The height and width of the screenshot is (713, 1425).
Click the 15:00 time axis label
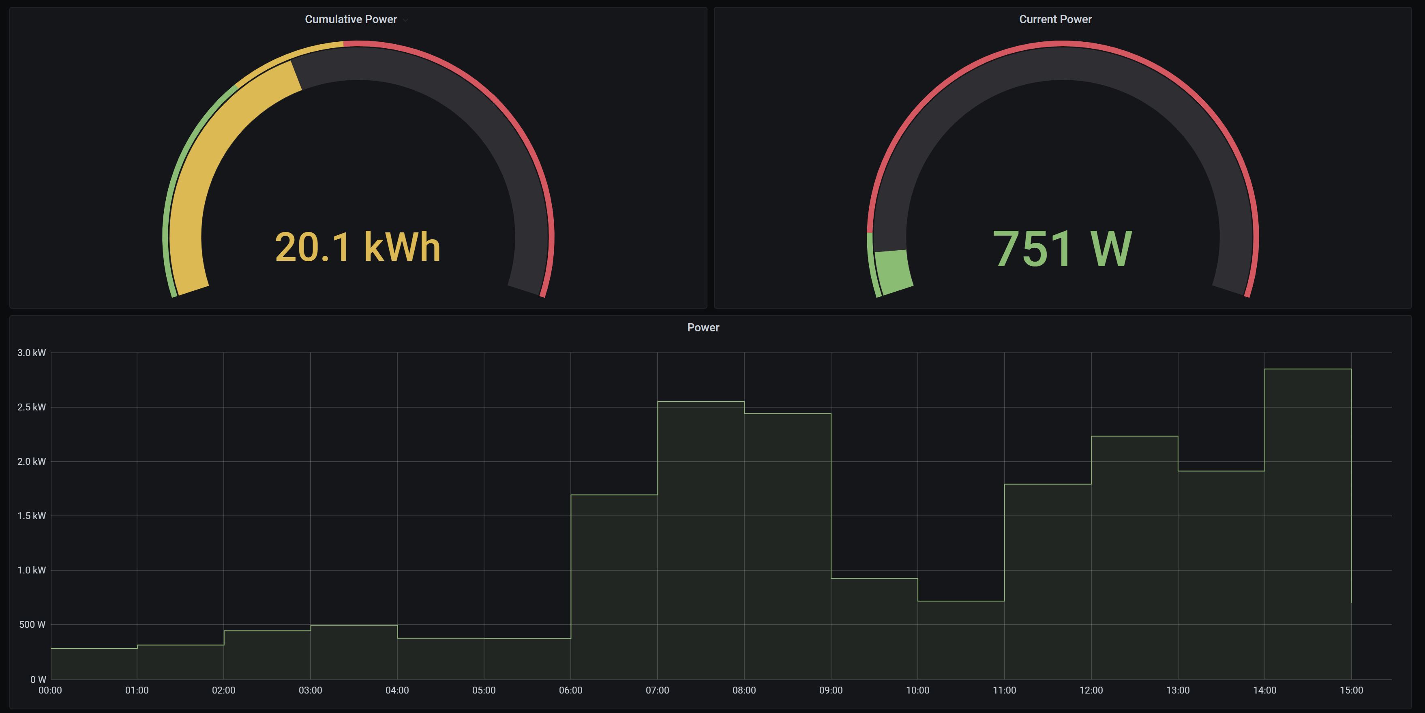(1352, 690)
